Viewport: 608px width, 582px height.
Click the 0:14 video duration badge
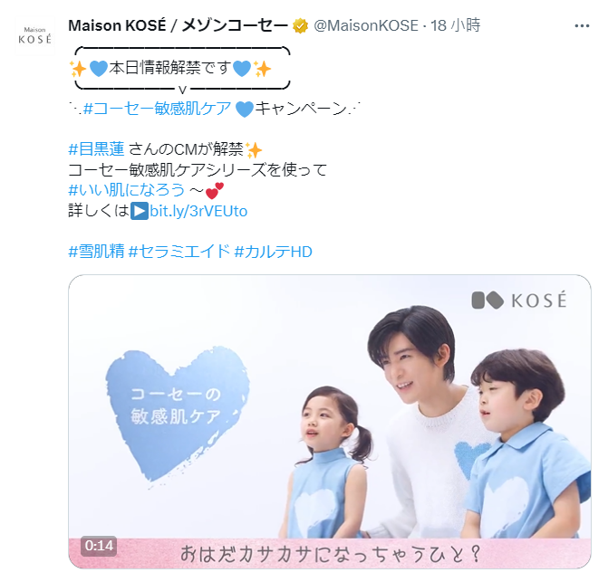[x=99, y=546]
